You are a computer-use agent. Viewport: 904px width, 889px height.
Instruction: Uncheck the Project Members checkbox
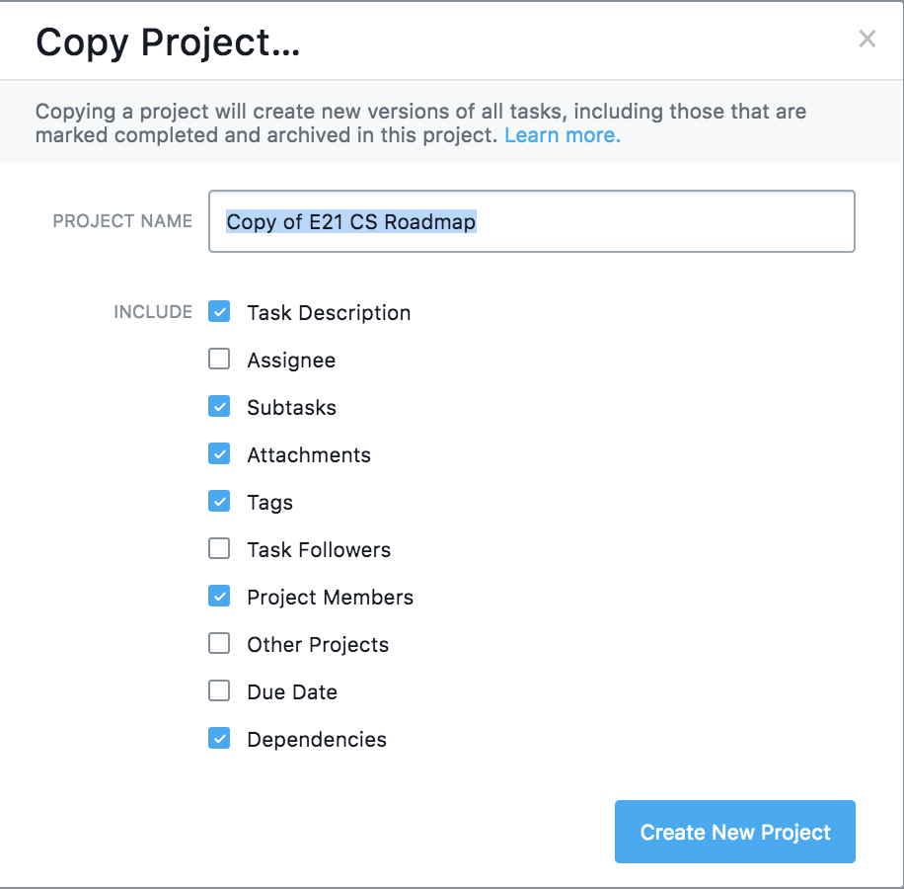219,597
